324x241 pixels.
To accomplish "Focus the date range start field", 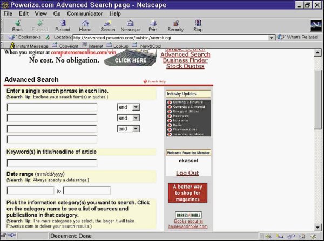I will click(x=30, y=190).
